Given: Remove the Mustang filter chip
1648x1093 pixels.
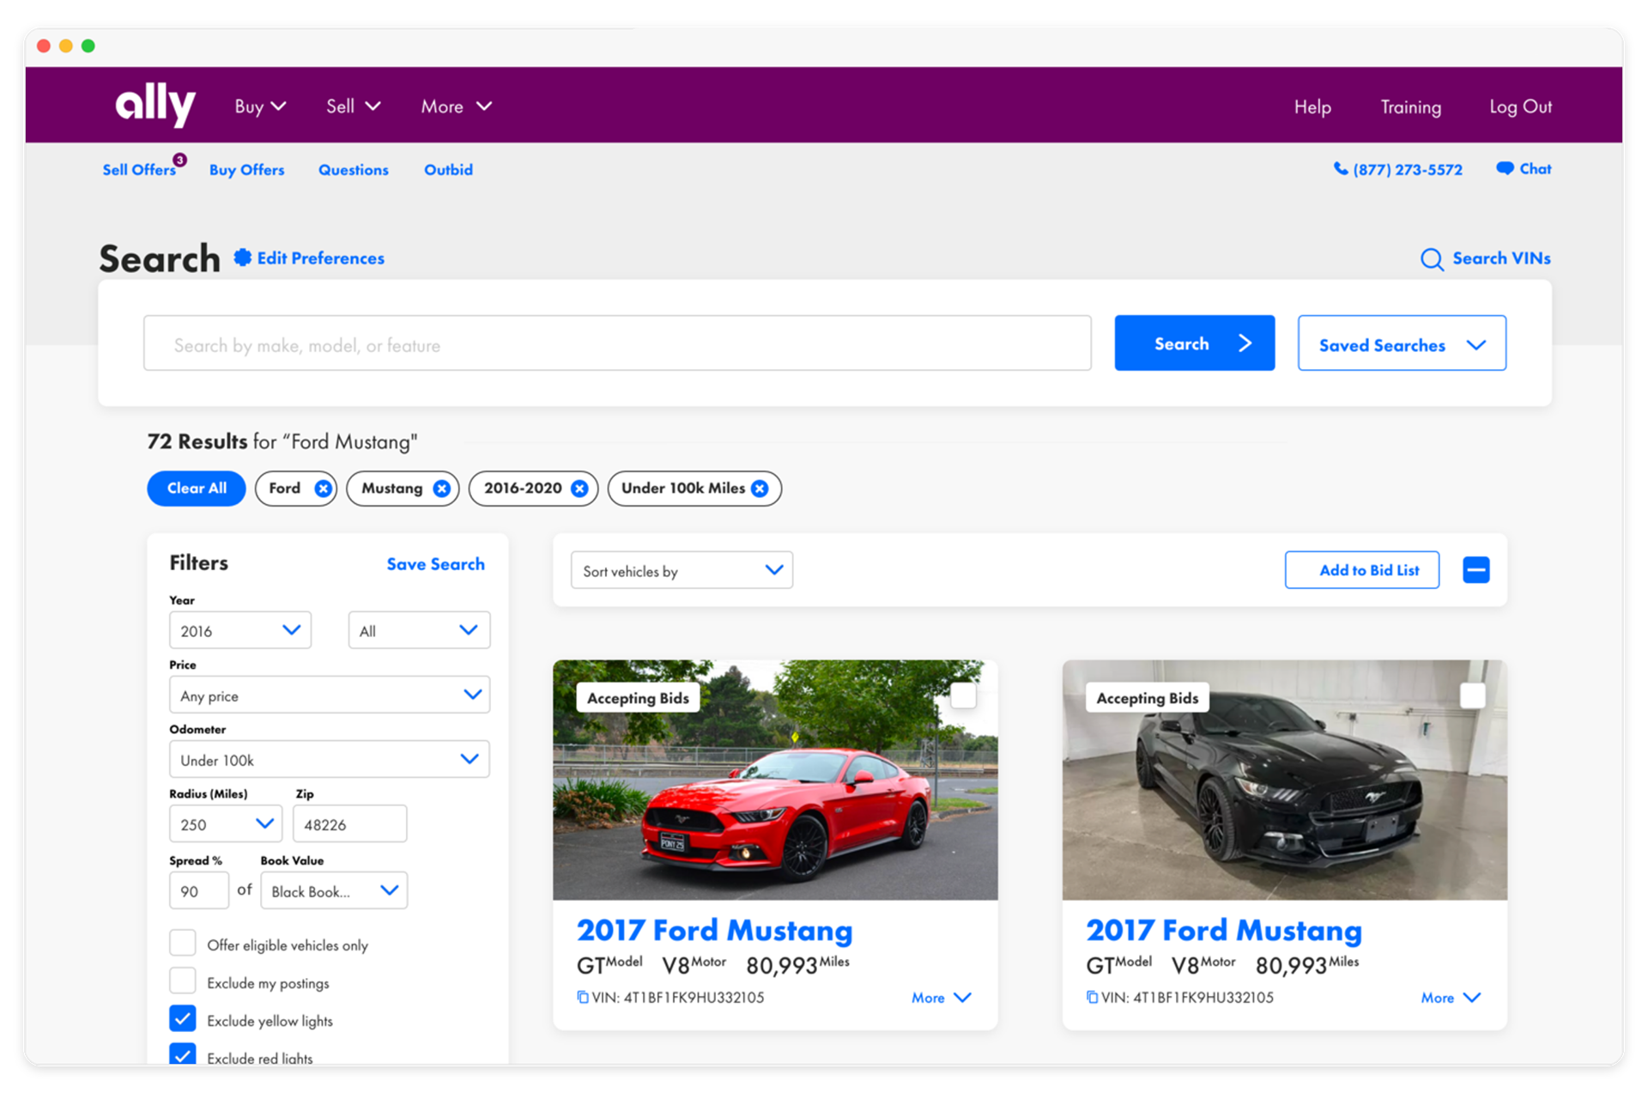Looking at the screenshot, I should (441, 489).
